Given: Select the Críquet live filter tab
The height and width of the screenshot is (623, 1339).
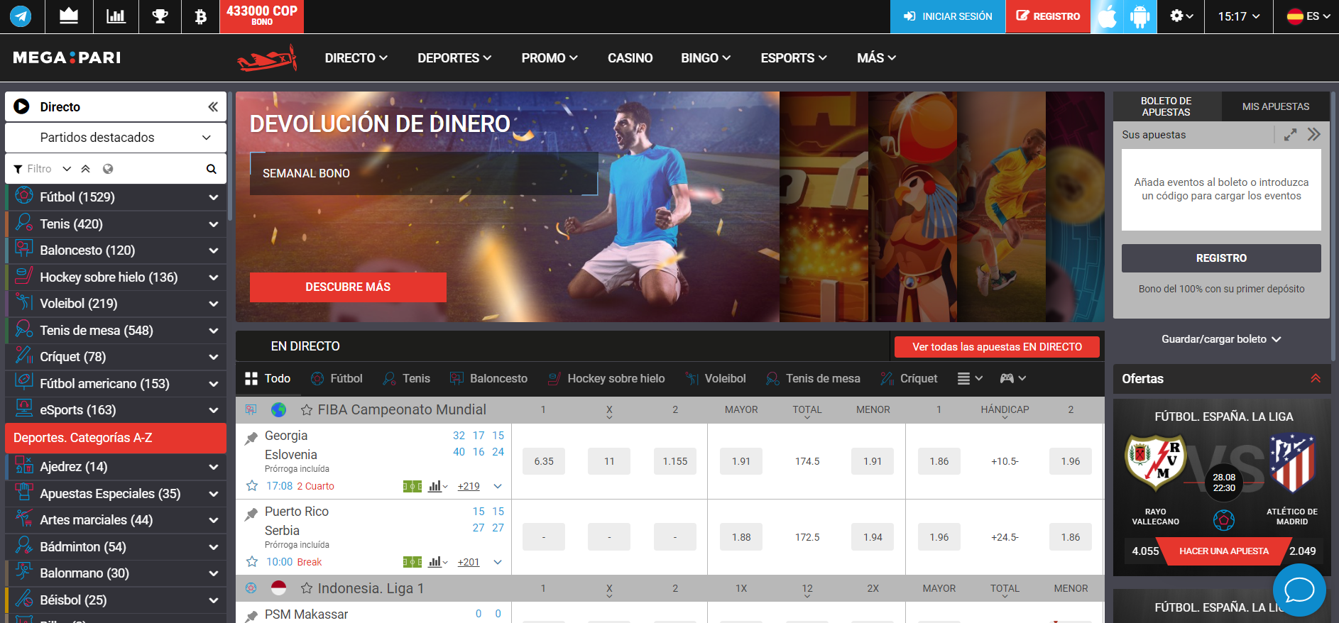Looking at the screenshot, I should pos(909,379).
